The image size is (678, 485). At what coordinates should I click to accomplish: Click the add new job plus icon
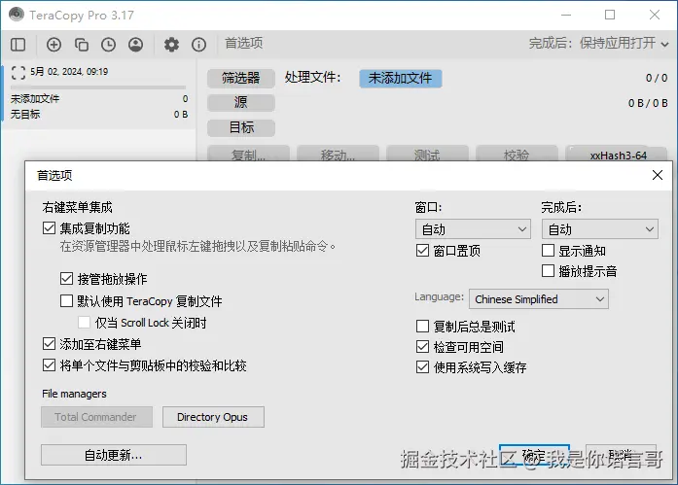[x=54, y=45]
